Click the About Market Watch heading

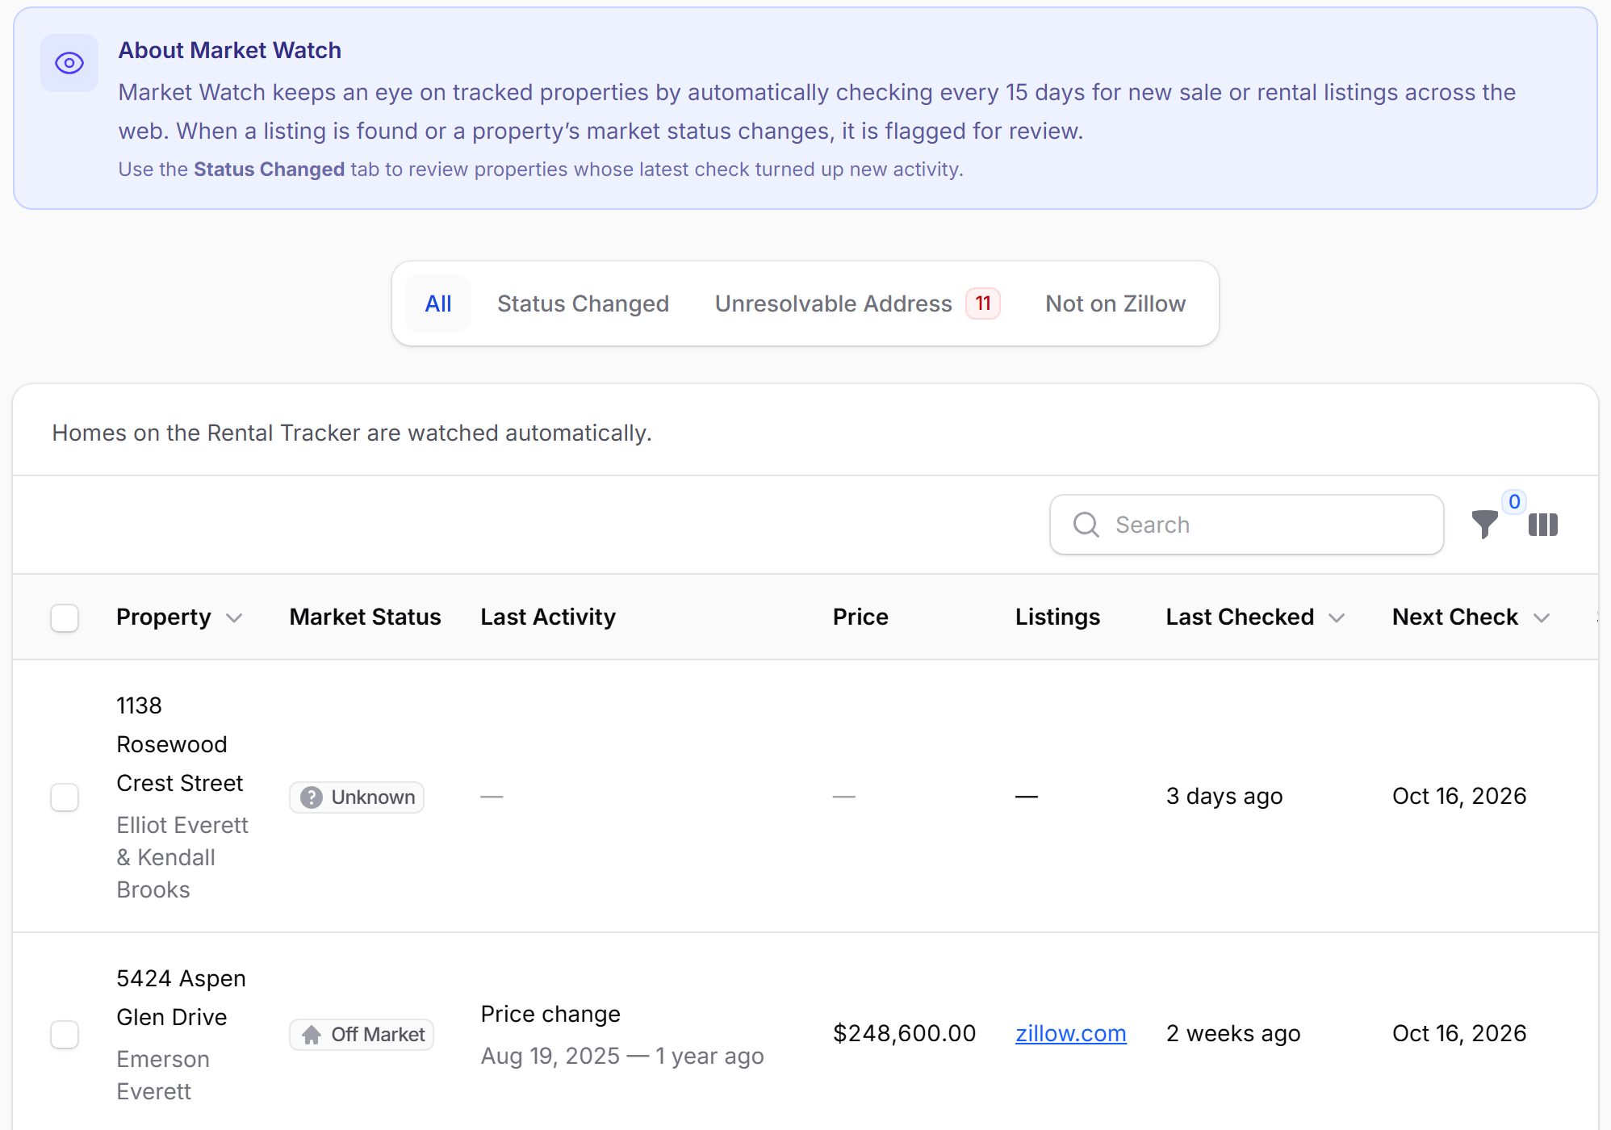coord(230,50)
